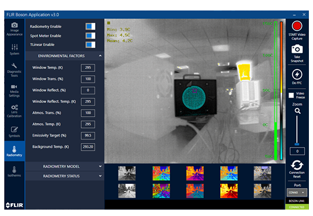
Task: Click the FLIR logo
Action: click(15, 205)
